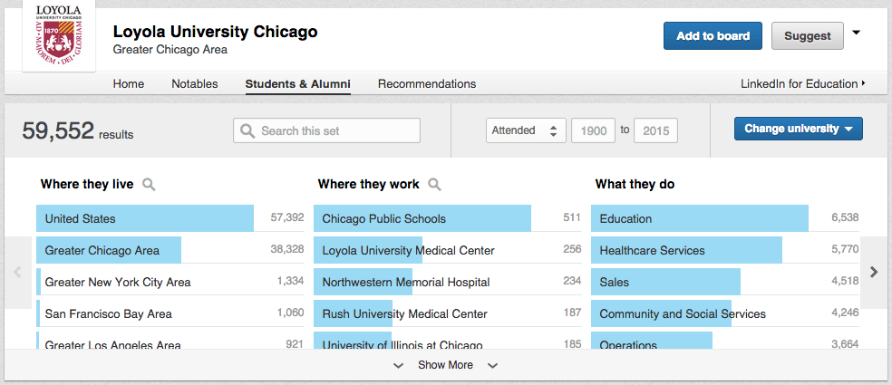Click the Search this set field

(x=327, y=131)
